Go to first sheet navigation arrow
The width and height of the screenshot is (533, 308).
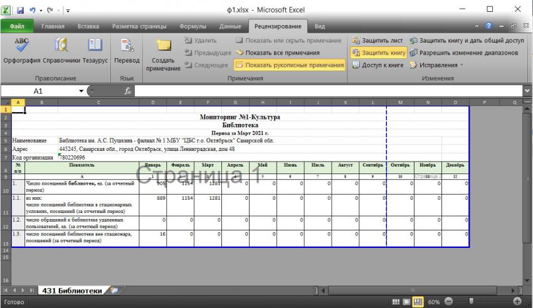coord(6,290)
